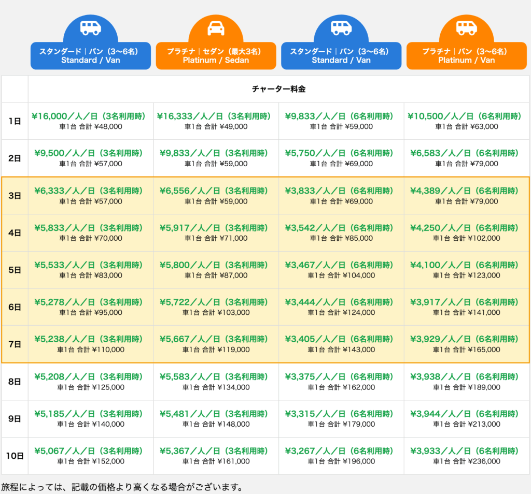Click the 車1台 合計 ¥236,000 total
Viewport: 531px width, 494px height.
pyautogui.click(x=466, y=461)
